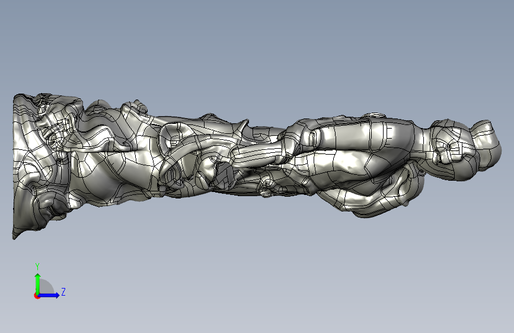The image size is (514, 333).
Task: Click the "Z" axis label text
Action: click(63, 292)
